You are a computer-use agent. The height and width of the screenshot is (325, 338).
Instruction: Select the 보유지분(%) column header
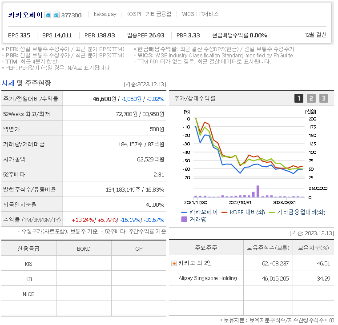coord(314,248)
